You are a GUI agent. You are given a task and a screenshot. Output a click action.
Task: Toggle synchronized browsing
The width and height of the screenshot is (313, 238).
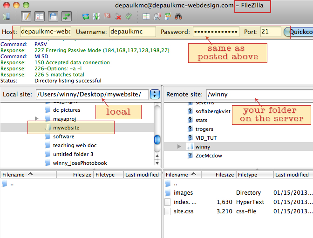[168, 16]
